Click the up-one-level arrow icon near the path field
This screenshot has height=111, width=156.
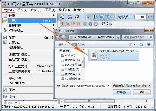[x=62, y=24]
